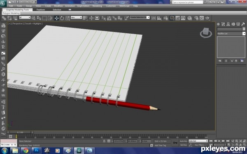The image size is (247, 154).
Task: Toggle the Selection Lock padlock icon
Action: 104,141
